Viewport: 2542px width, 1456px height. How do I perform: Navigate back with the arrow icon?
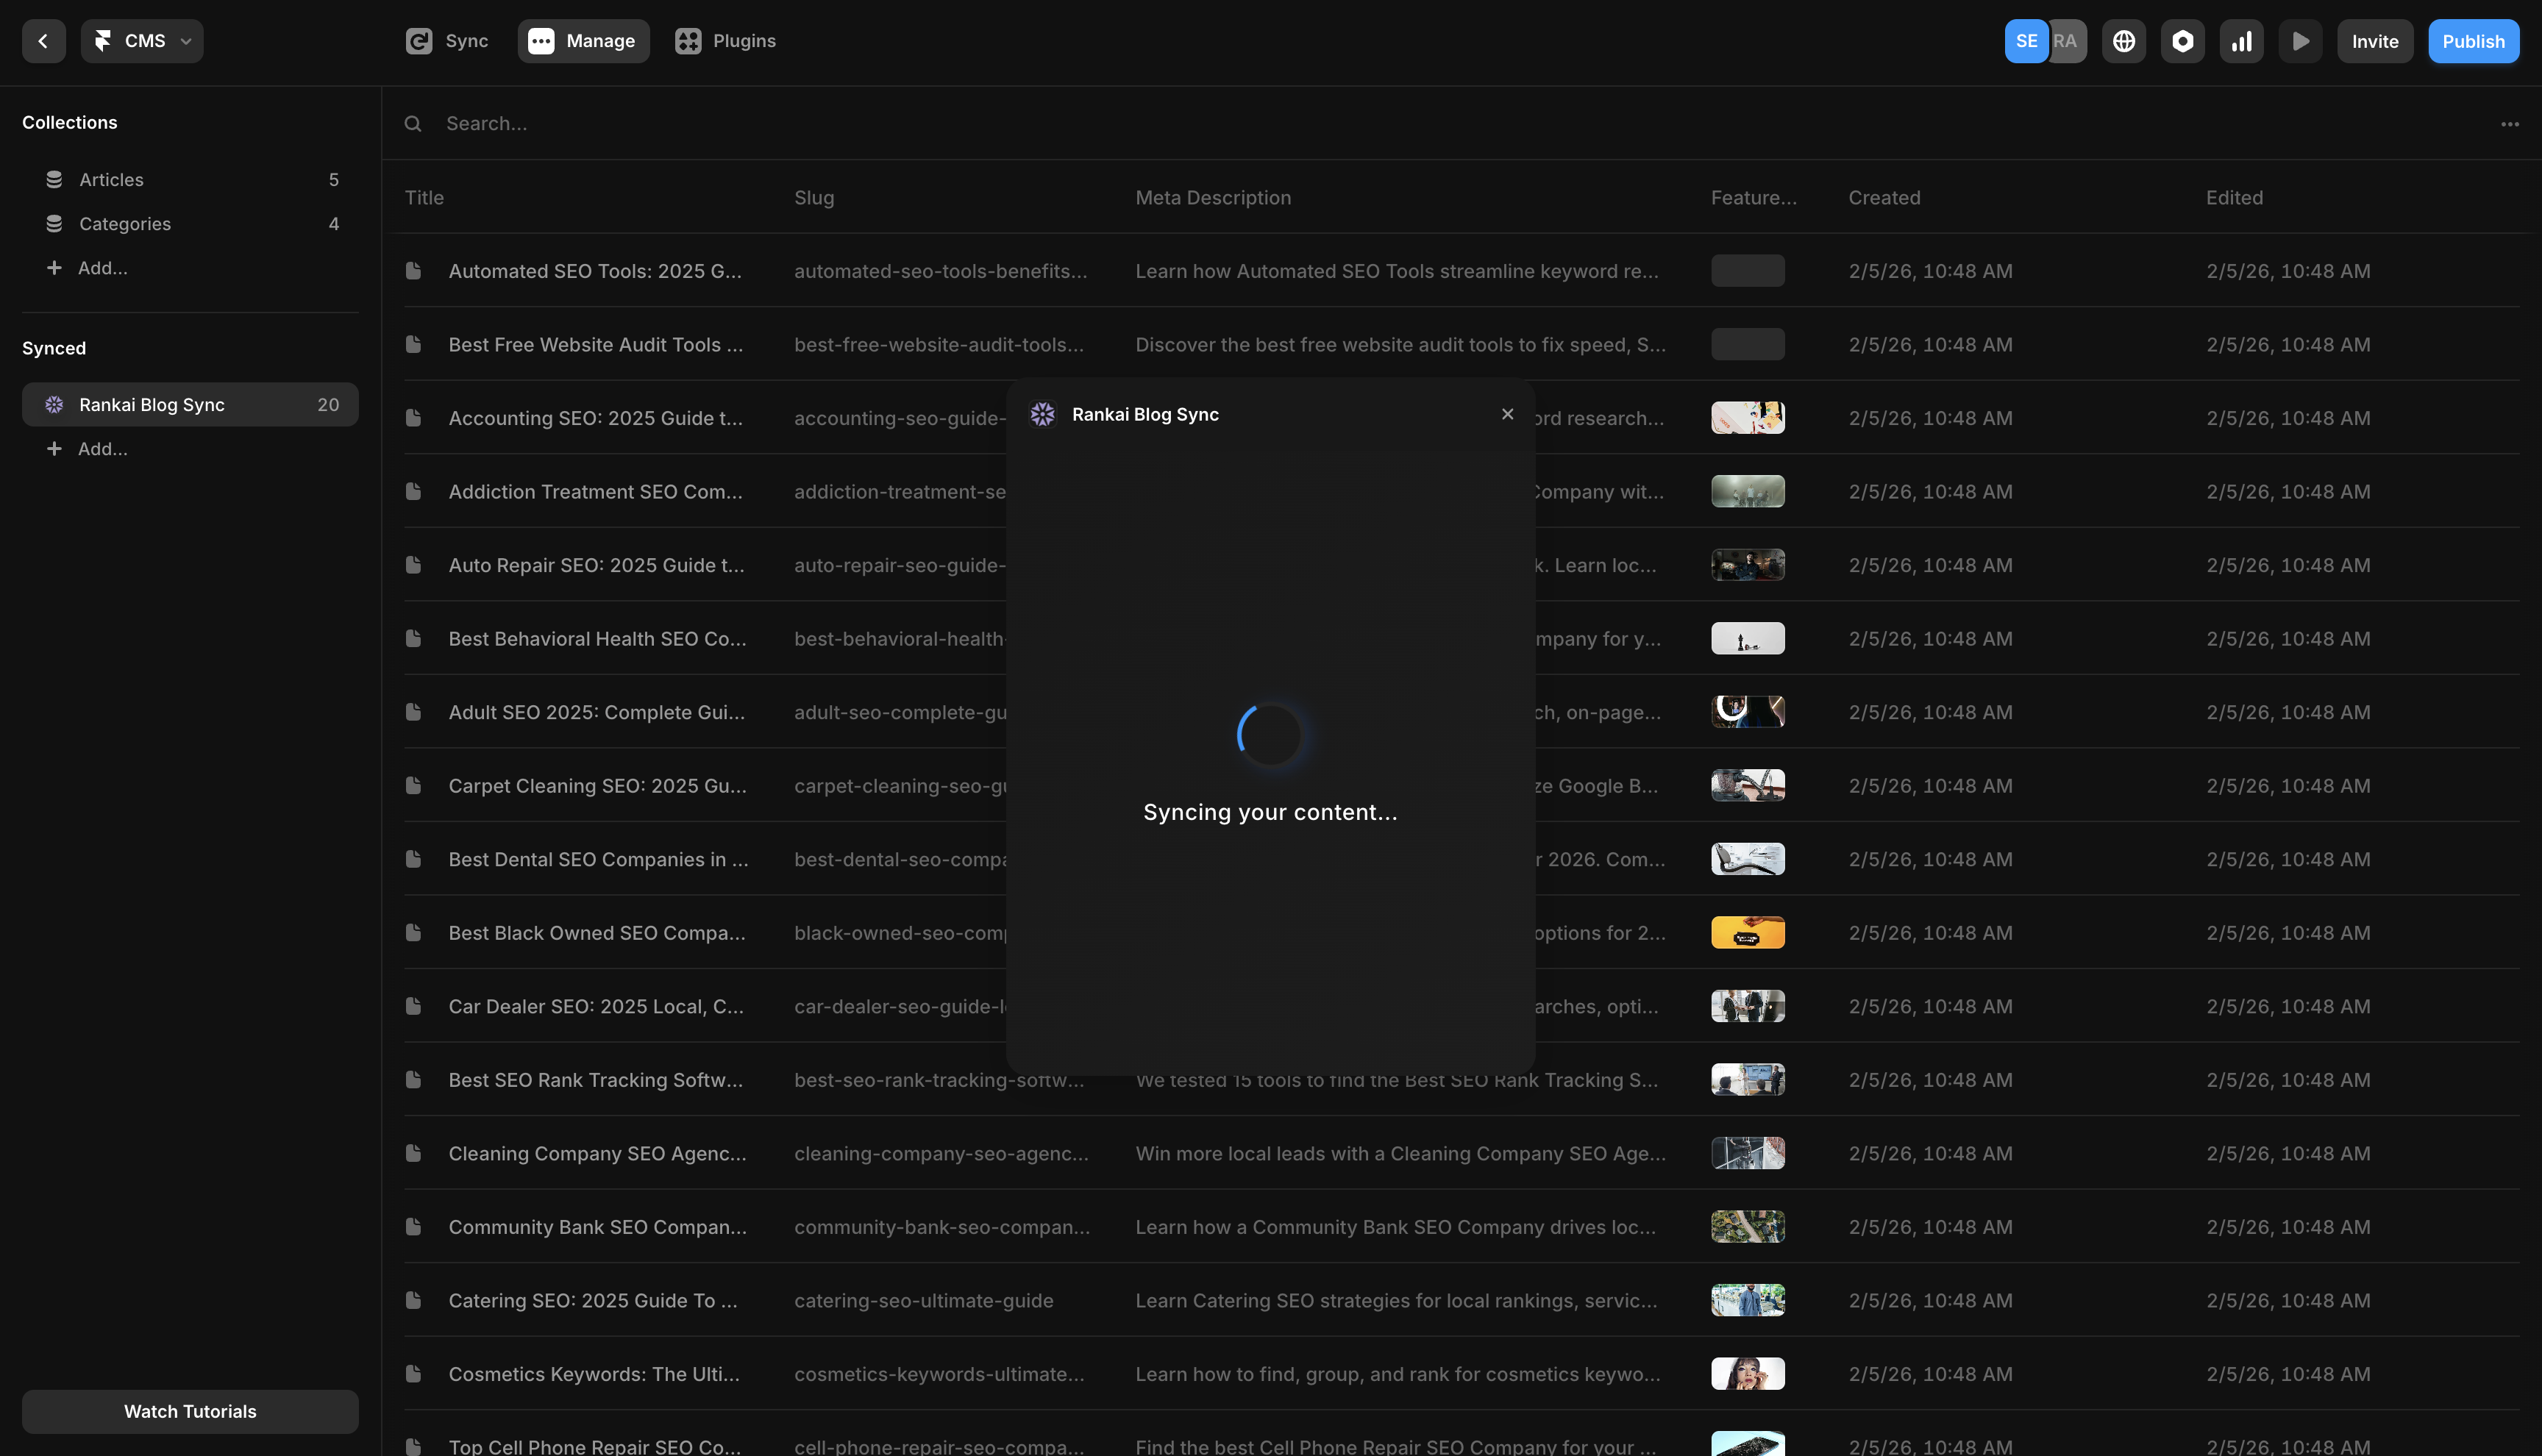pyautogui.click(x=44, y=41)
